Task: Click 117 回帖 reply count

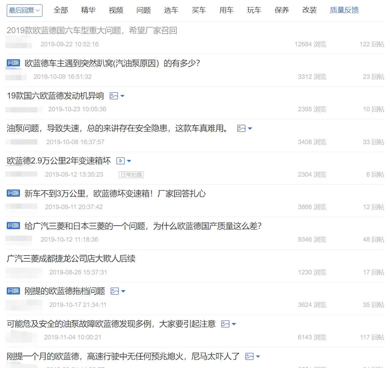Action: point(372,337)
